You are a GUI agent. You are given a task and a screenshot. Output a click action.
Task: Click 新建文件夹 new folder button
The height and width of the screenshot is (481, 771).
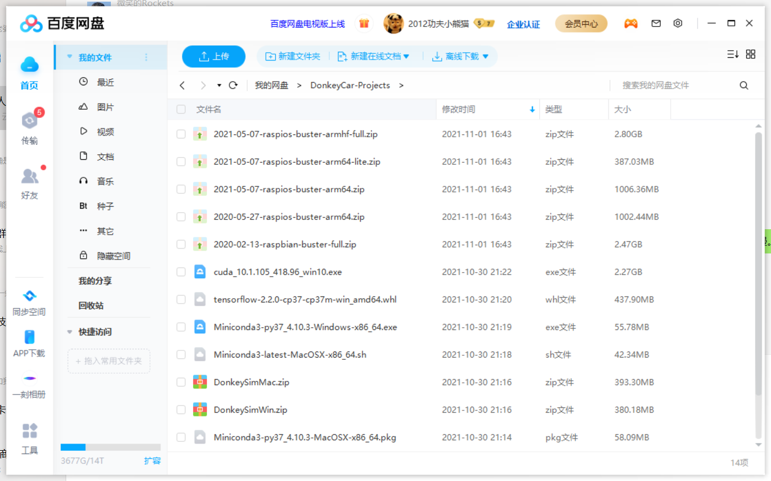tap(293, 56)
